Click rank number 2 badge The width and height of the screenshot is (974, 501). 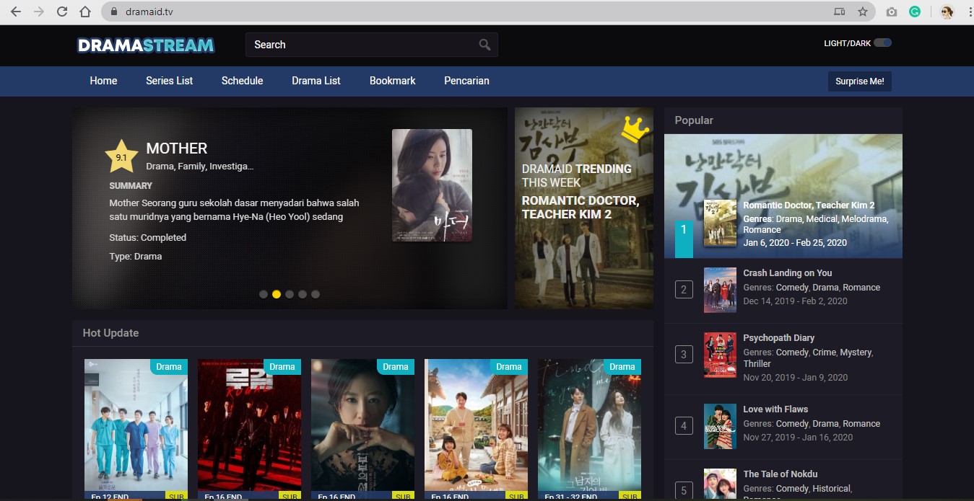coord(684,290)
